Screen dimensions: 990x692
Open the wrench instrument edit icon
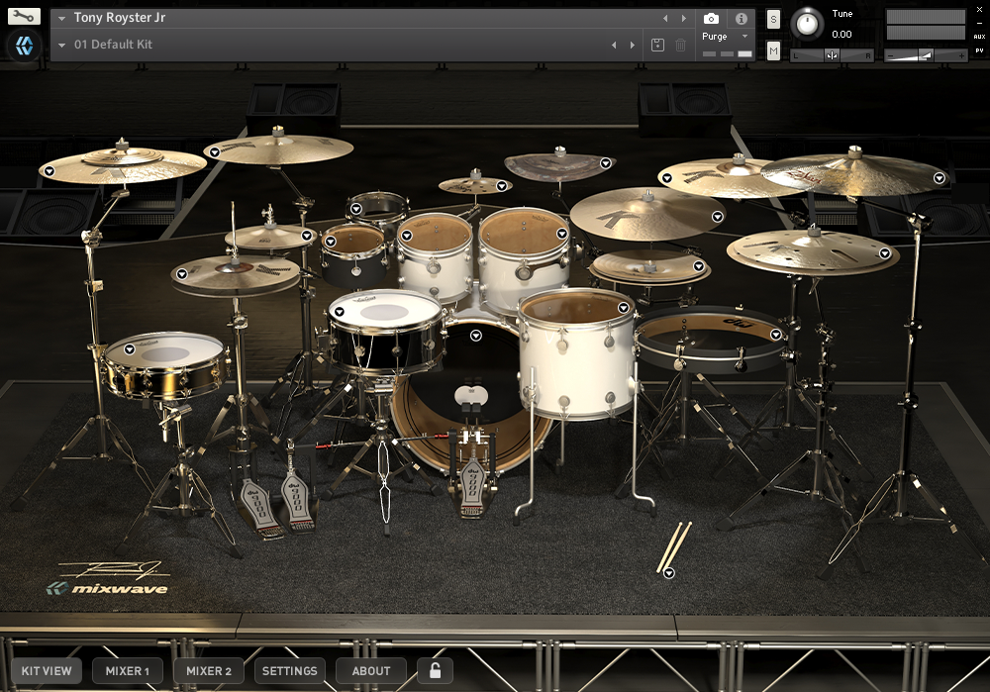click(25, 17)
